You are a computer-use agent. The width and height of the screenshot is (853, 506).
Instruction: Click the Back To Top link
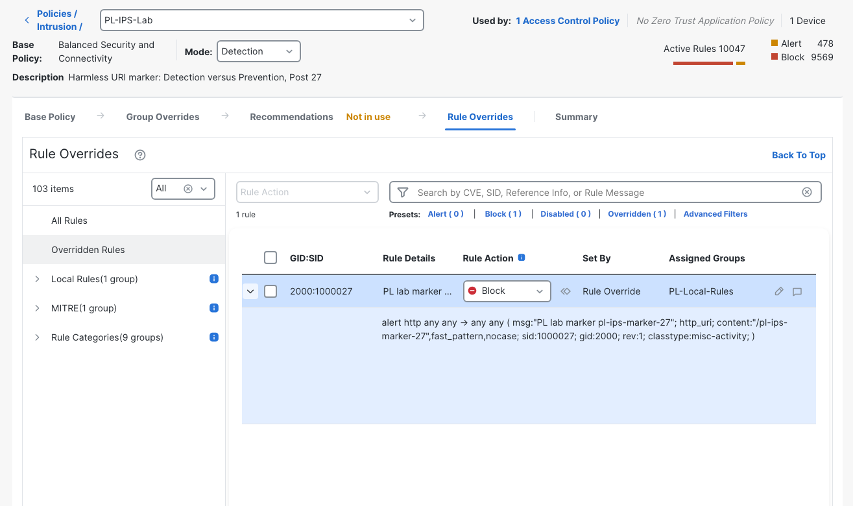[x=799, y=155]
